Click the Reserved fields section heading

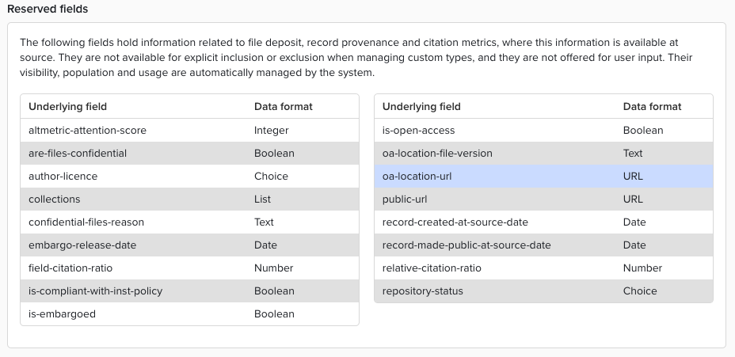click(48, 9)
